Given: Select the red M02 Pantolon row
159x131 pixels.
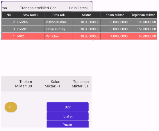Looking at the screenshot, I should tap(79, 36).
